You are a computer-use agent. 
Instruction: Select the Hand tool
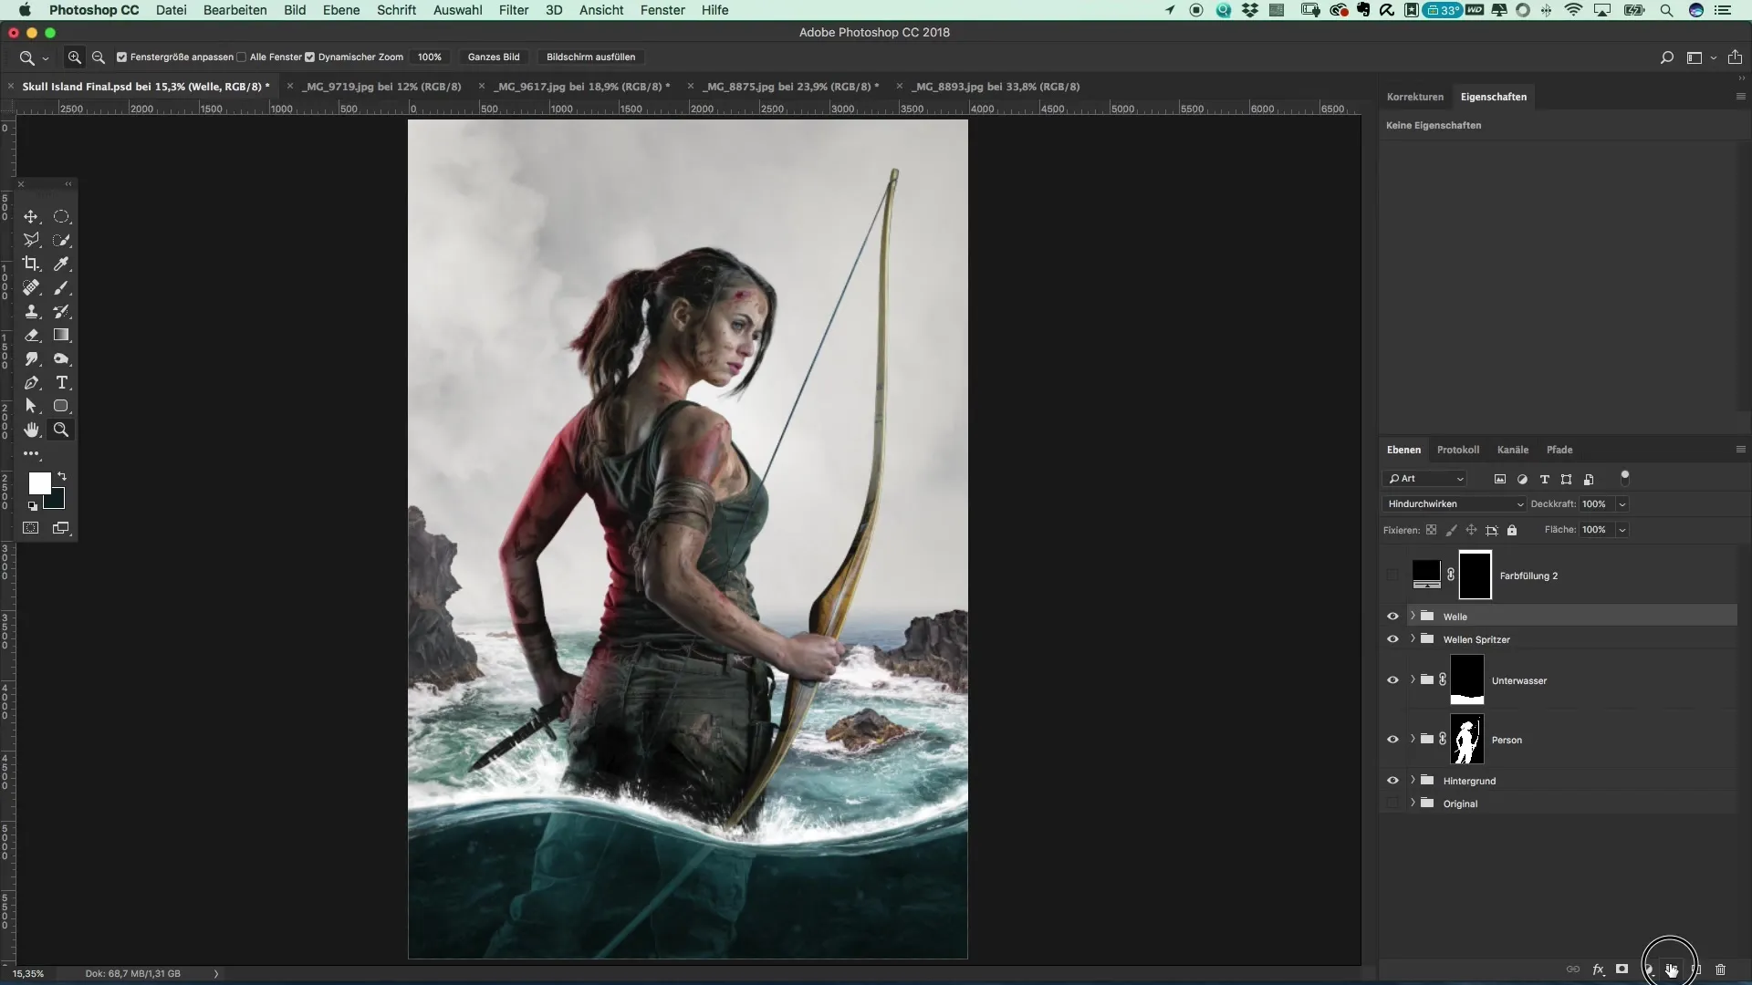click(x=31, y=430)
